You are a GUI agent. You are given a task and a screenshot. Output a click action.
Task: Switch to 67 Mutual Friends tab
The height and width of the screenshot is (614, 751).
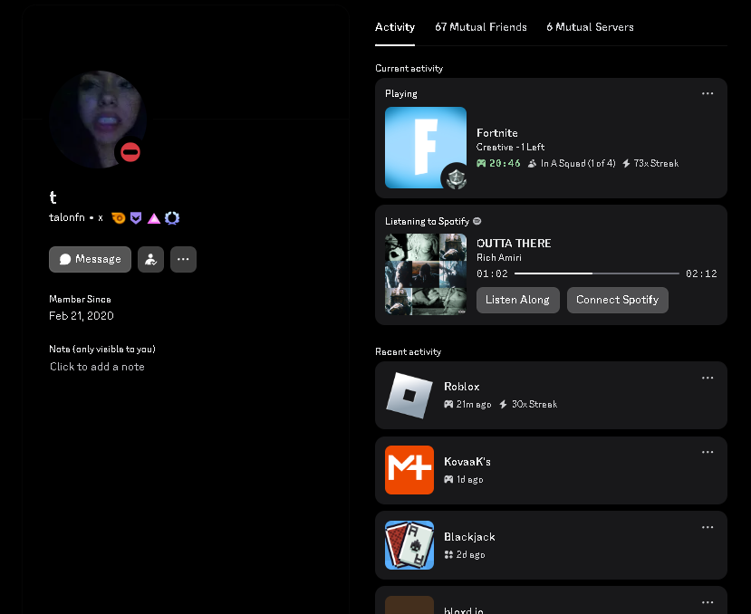pyautogui.click(x=481, y=27)
